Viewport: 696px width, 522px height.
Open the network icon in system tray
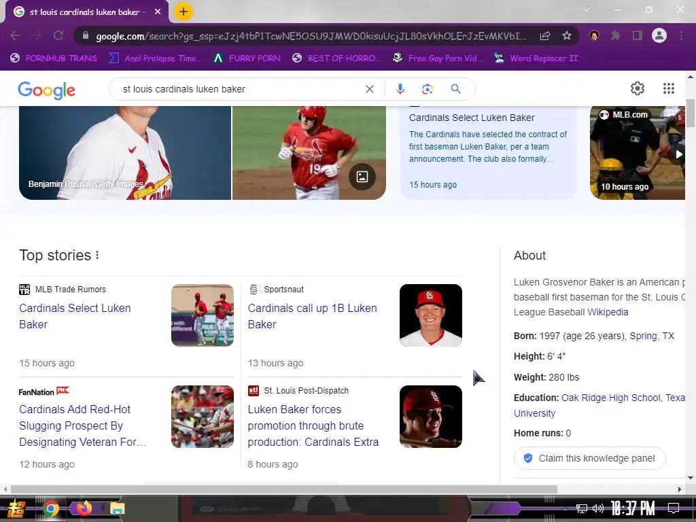581,508
